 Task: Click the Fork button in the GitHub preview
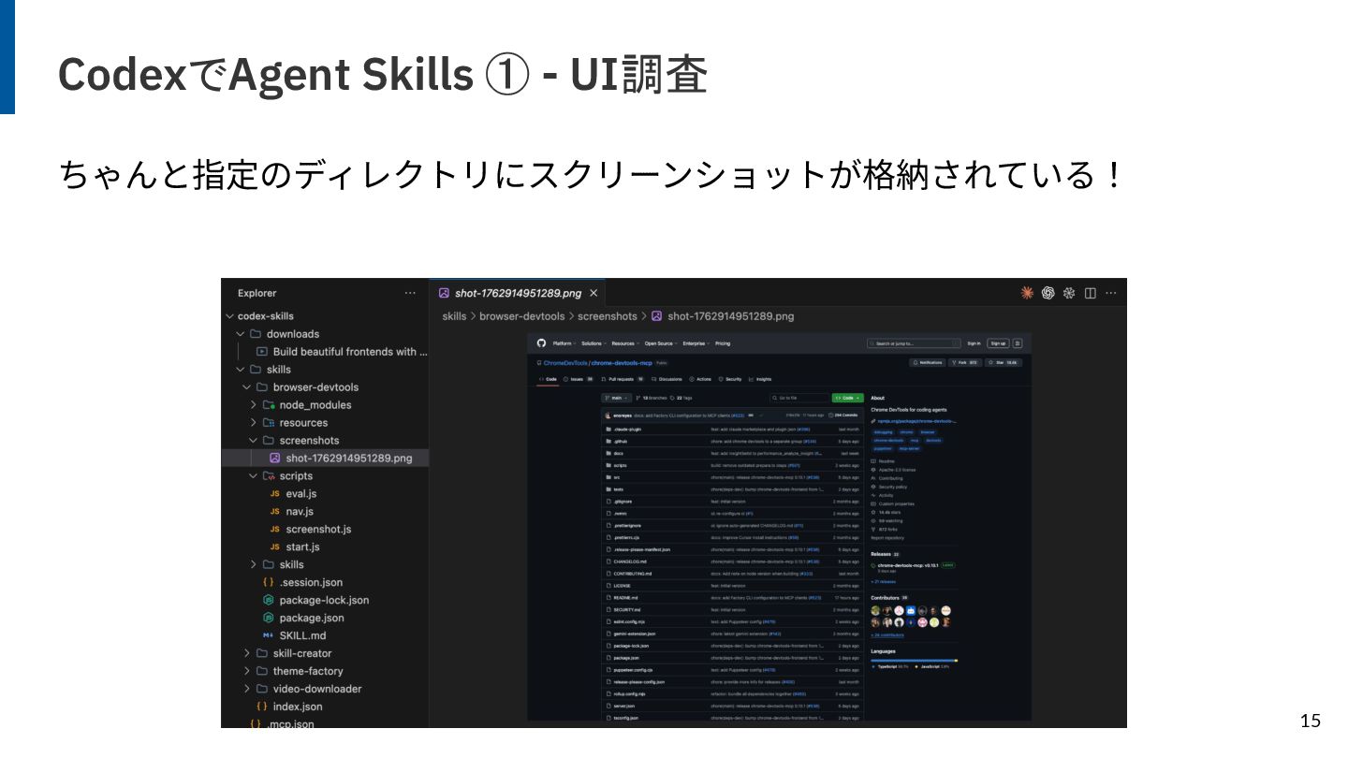click(x=964, y=362)
